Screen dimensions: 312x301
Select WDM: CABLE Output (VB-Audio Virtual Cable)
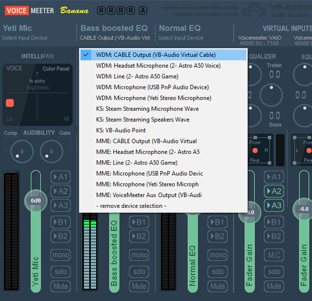[163, 55]
